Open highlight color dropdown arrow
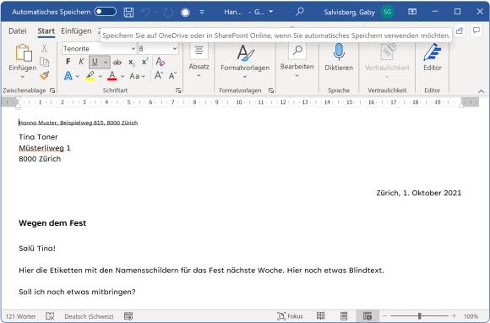This screenshot has width=490, height=323. [x=101, y=76]
